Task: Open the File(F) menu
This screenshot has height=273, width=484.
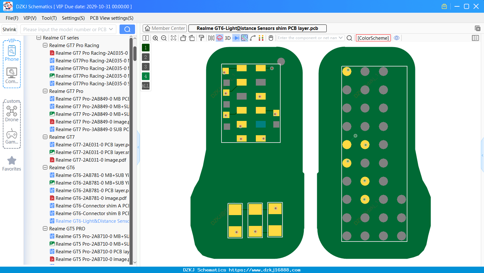Action: [x=12, y=18]
